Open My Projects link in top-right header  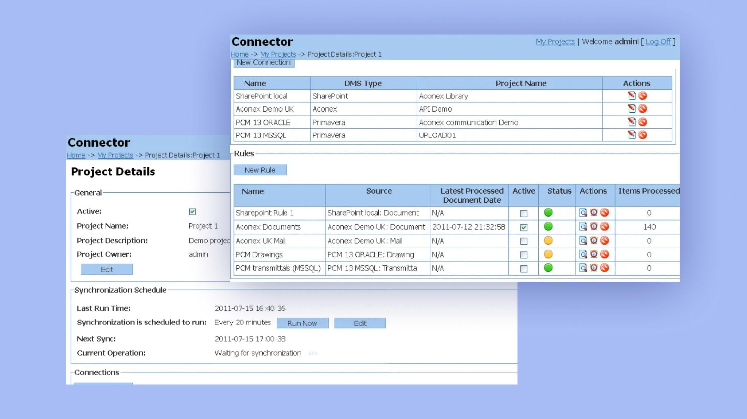click(555, 42)
